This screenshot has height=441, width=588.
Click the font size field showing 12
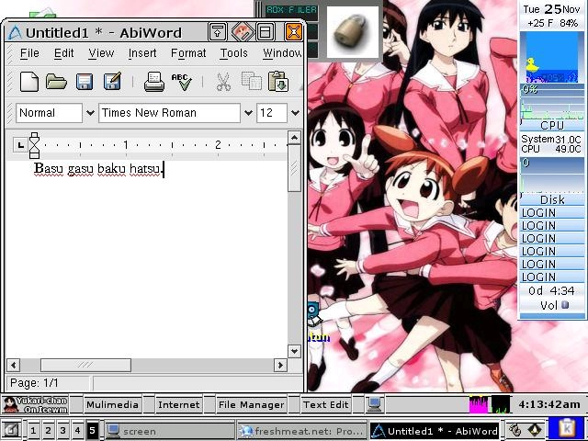[272, 113]
